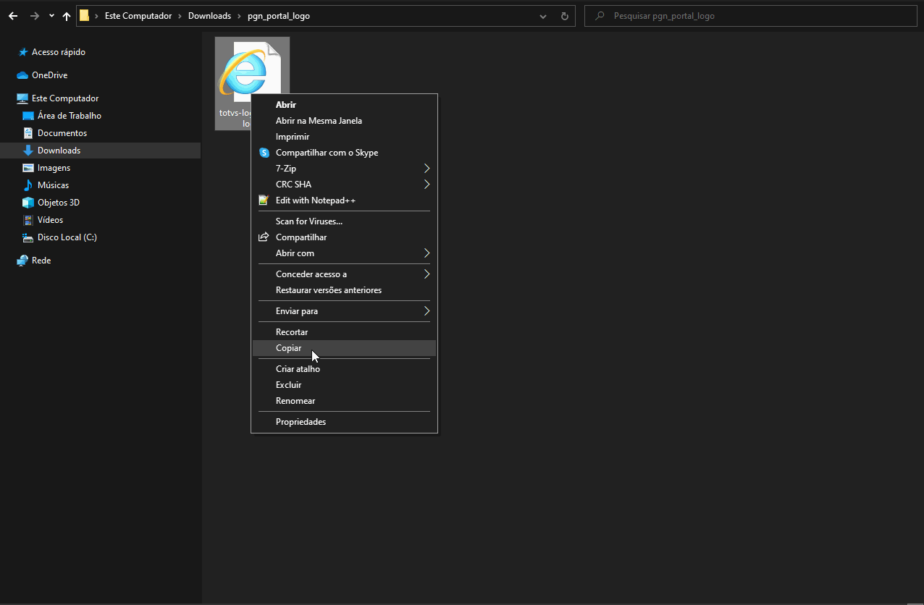Select Imagens label in the sidebar
The width and height of the screenshot is (924, 605).
tap(54, 168)
